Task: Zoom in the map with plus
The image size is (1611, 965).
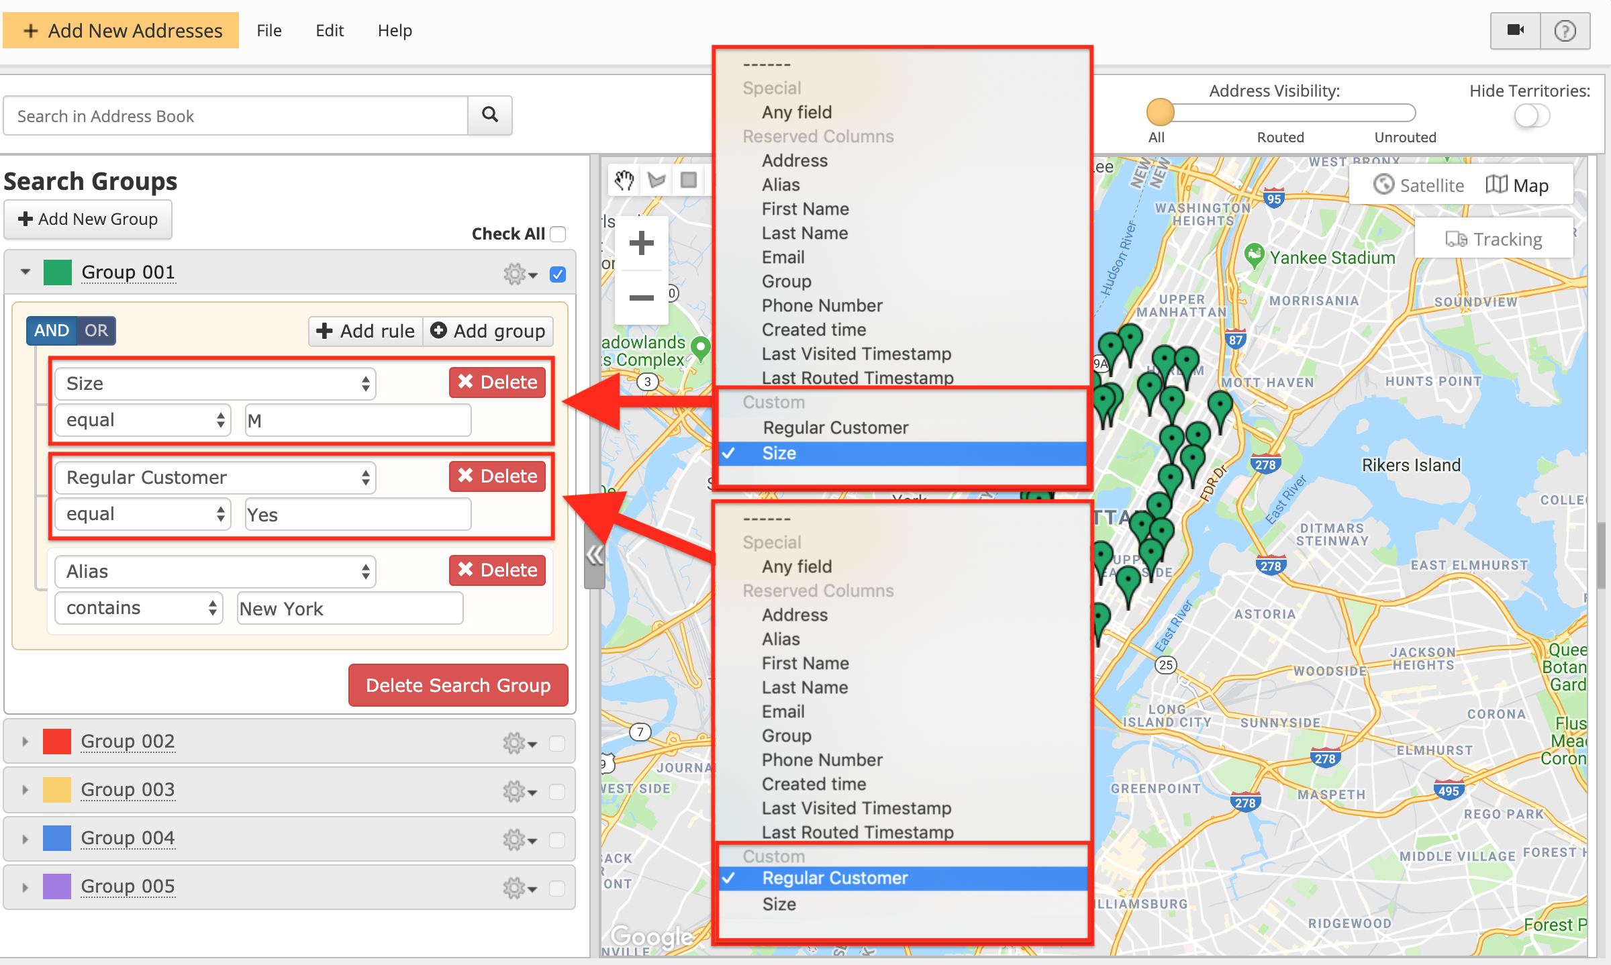Action: point(641,243)
